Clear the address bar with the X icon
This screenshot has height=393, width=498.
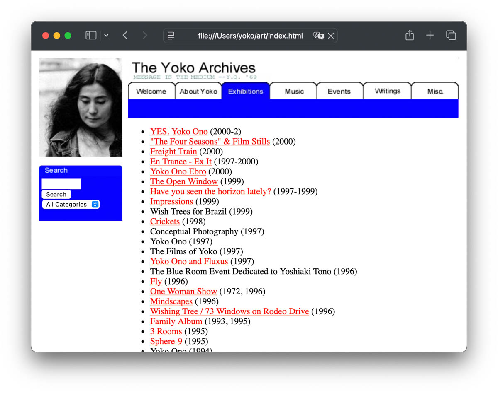pos(331,36)
